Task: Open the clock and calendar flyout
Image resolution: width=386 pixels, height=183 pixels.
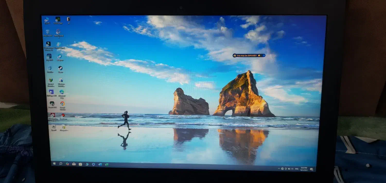Action: click(x=304, y=169)
